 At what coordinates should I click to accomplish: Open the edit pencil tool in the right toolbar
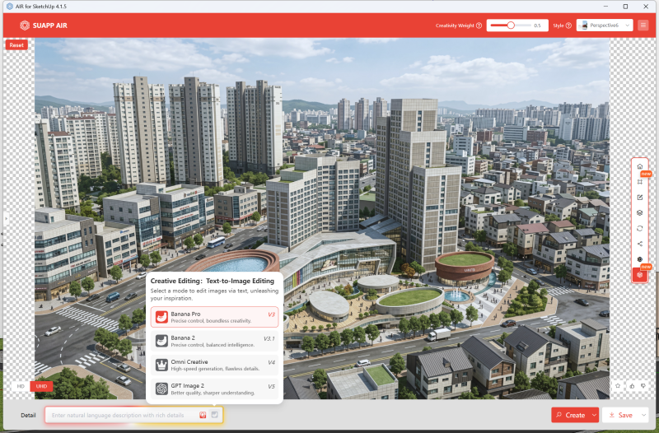point(640,198)
